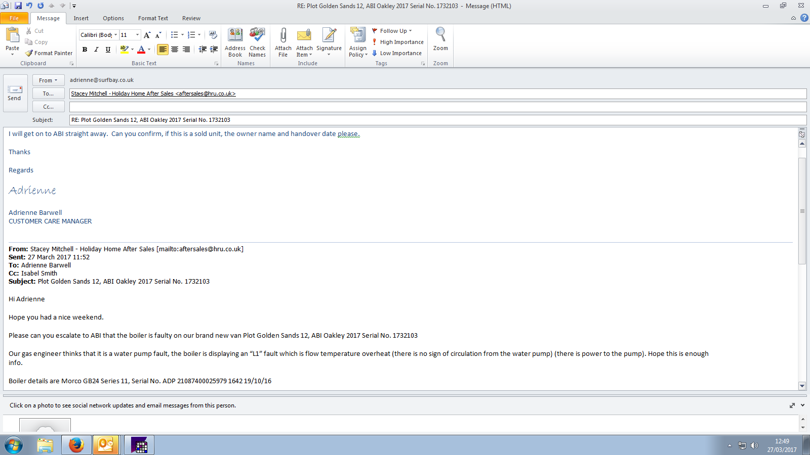Open the Signature menu

tap(329, 42)
